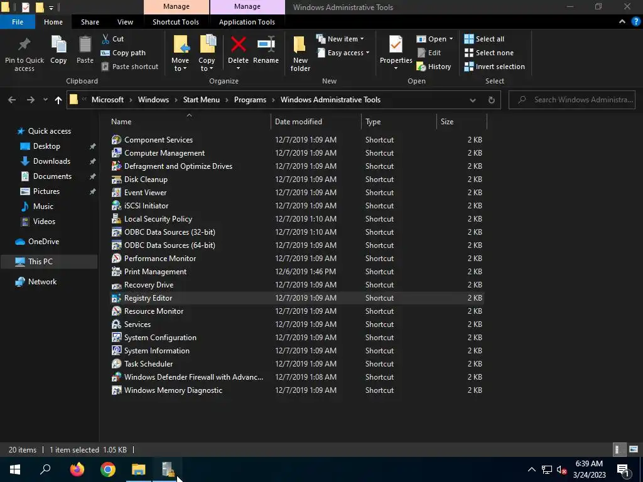Click Paste shortcut command
The height and width of the screenshot is (482, 643).
[129, 67]
